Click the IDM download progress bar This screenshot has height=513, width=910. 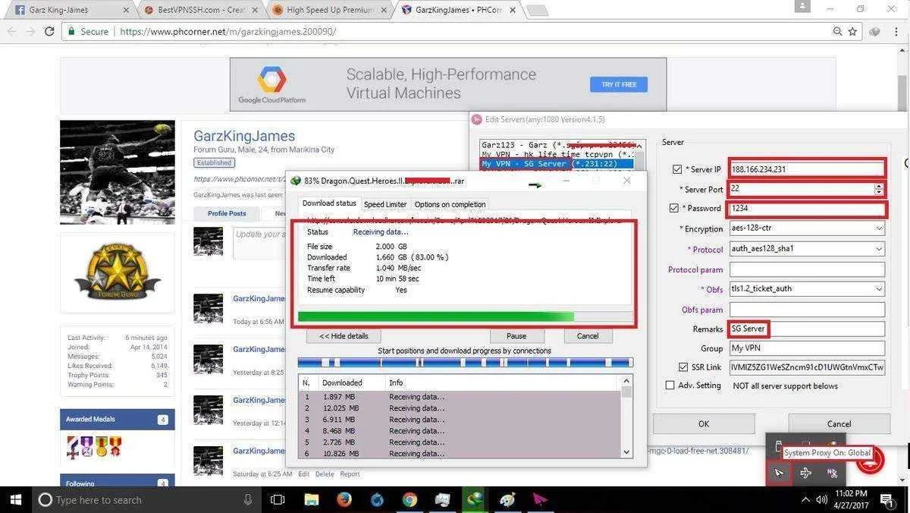point(465,316)
